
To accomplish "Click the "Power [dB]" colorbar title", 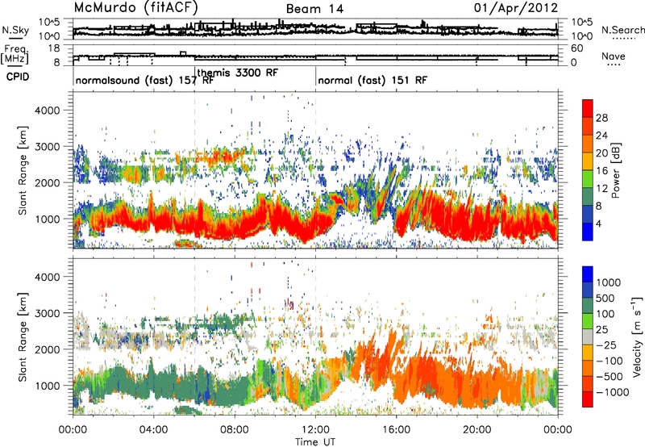I will point(616,170).
